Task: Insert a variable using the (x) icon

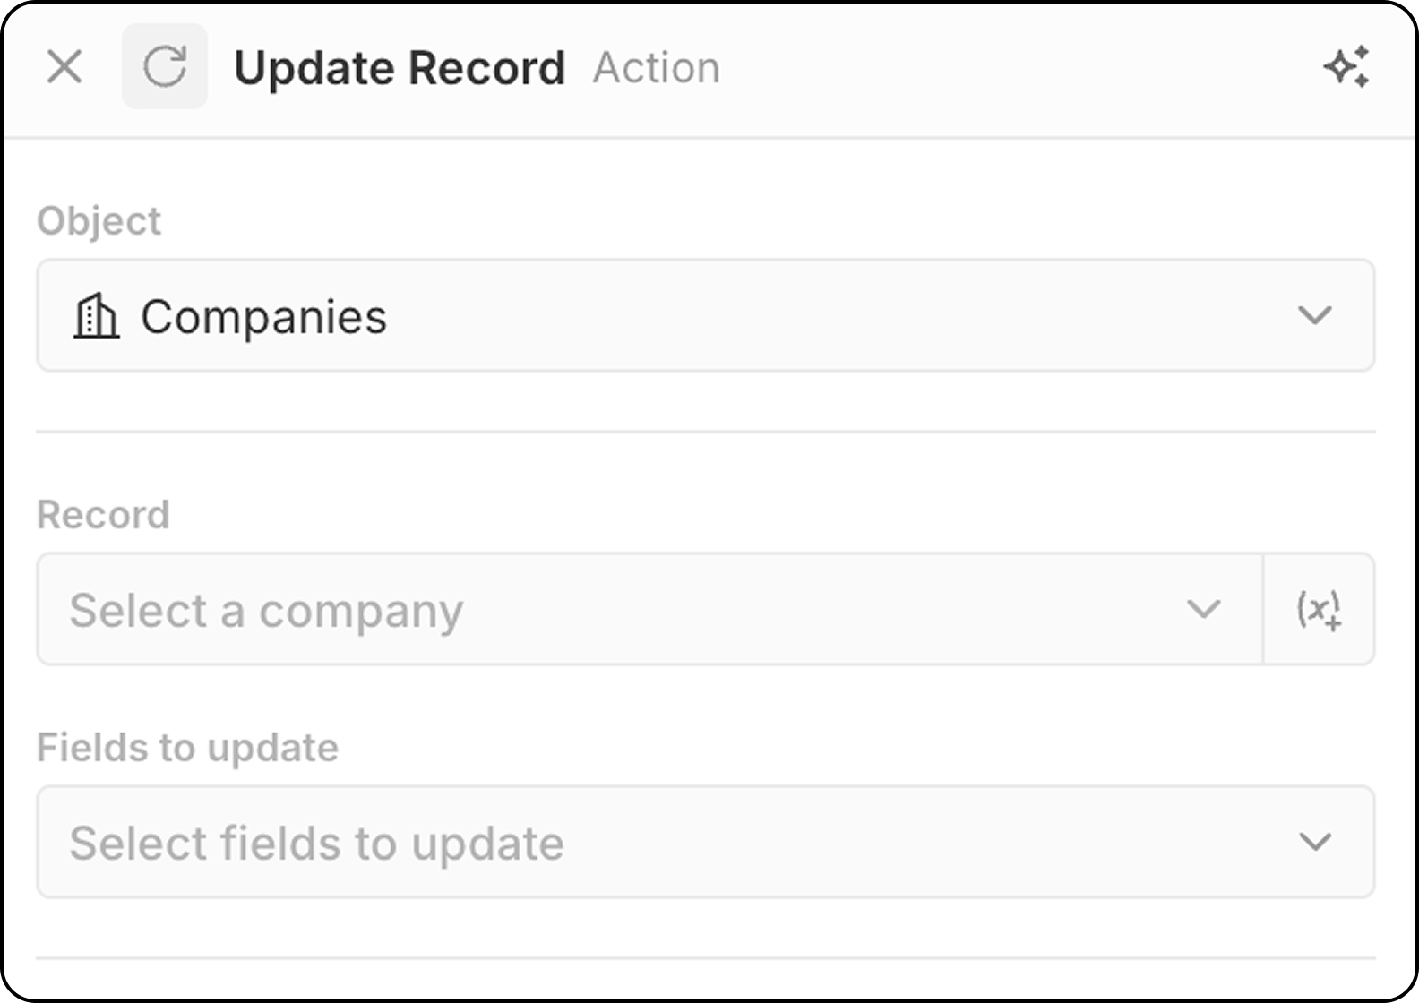Action: (x=1319, y=610)
